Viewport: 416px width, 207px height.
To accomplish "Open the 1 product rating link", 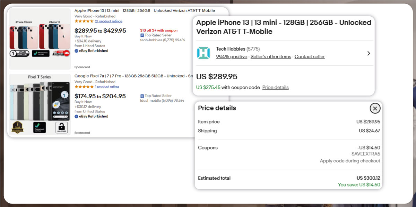I will click(x=107, y=87).
